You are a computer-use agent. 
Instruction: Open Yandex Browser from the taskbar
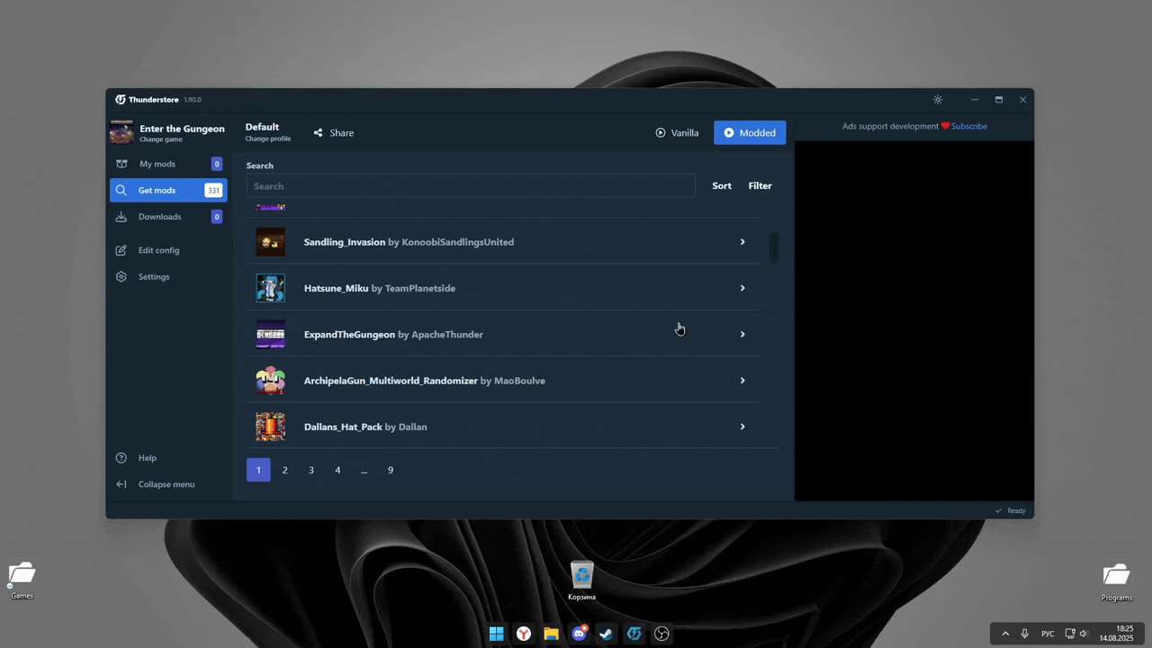point(524,634)
